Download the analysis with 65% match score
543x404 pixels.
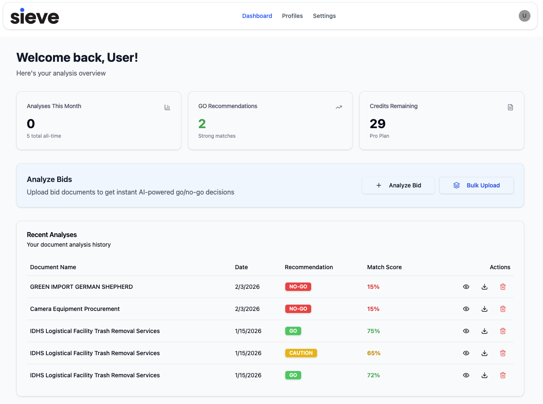click(x=485, y=353)
